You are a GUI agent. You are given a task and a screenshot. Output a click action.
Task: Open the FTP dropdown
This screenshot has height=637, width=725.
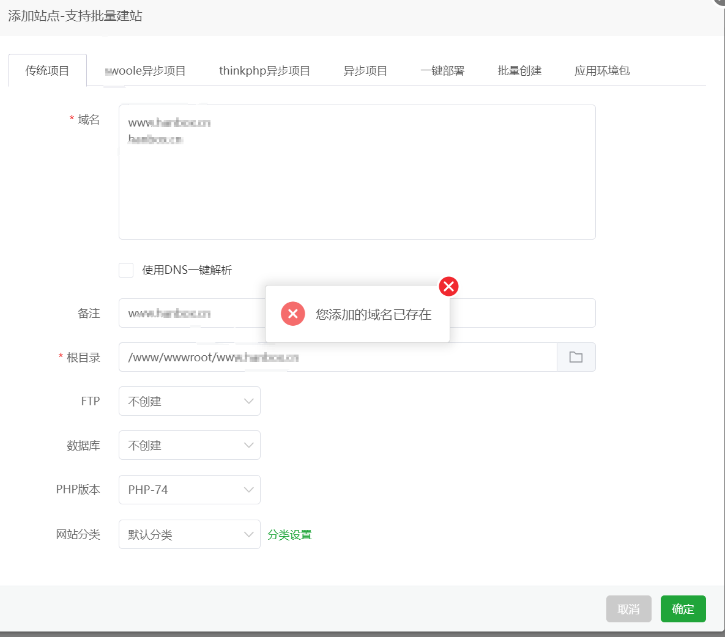coord(190,401)
